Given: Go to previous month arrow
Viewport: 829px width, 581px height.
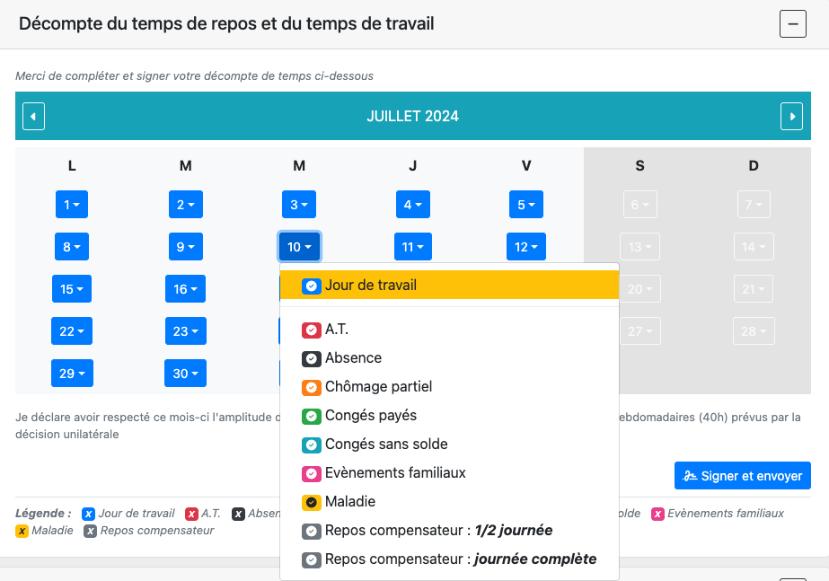Looking at the screenshot, I should (33, 116).
